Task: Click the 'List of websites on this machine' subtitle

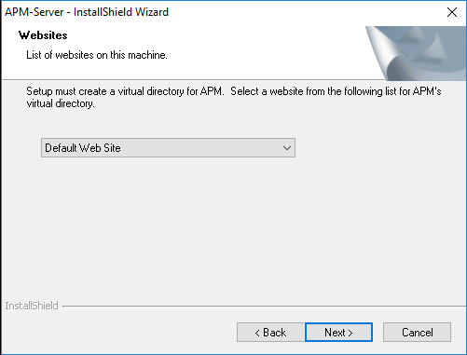Action: click(x=97, y=55)
